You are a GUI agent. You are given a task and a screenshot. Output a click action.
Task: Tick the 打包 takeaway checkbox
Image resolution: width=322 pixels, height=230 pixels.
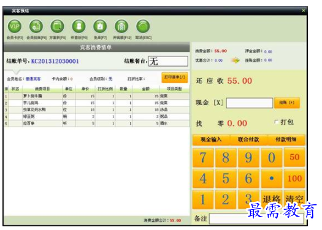276,122
